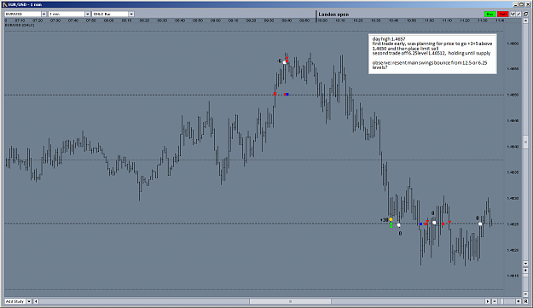Click the blue marker on the 1.4625 line

(x=420, y=224)
